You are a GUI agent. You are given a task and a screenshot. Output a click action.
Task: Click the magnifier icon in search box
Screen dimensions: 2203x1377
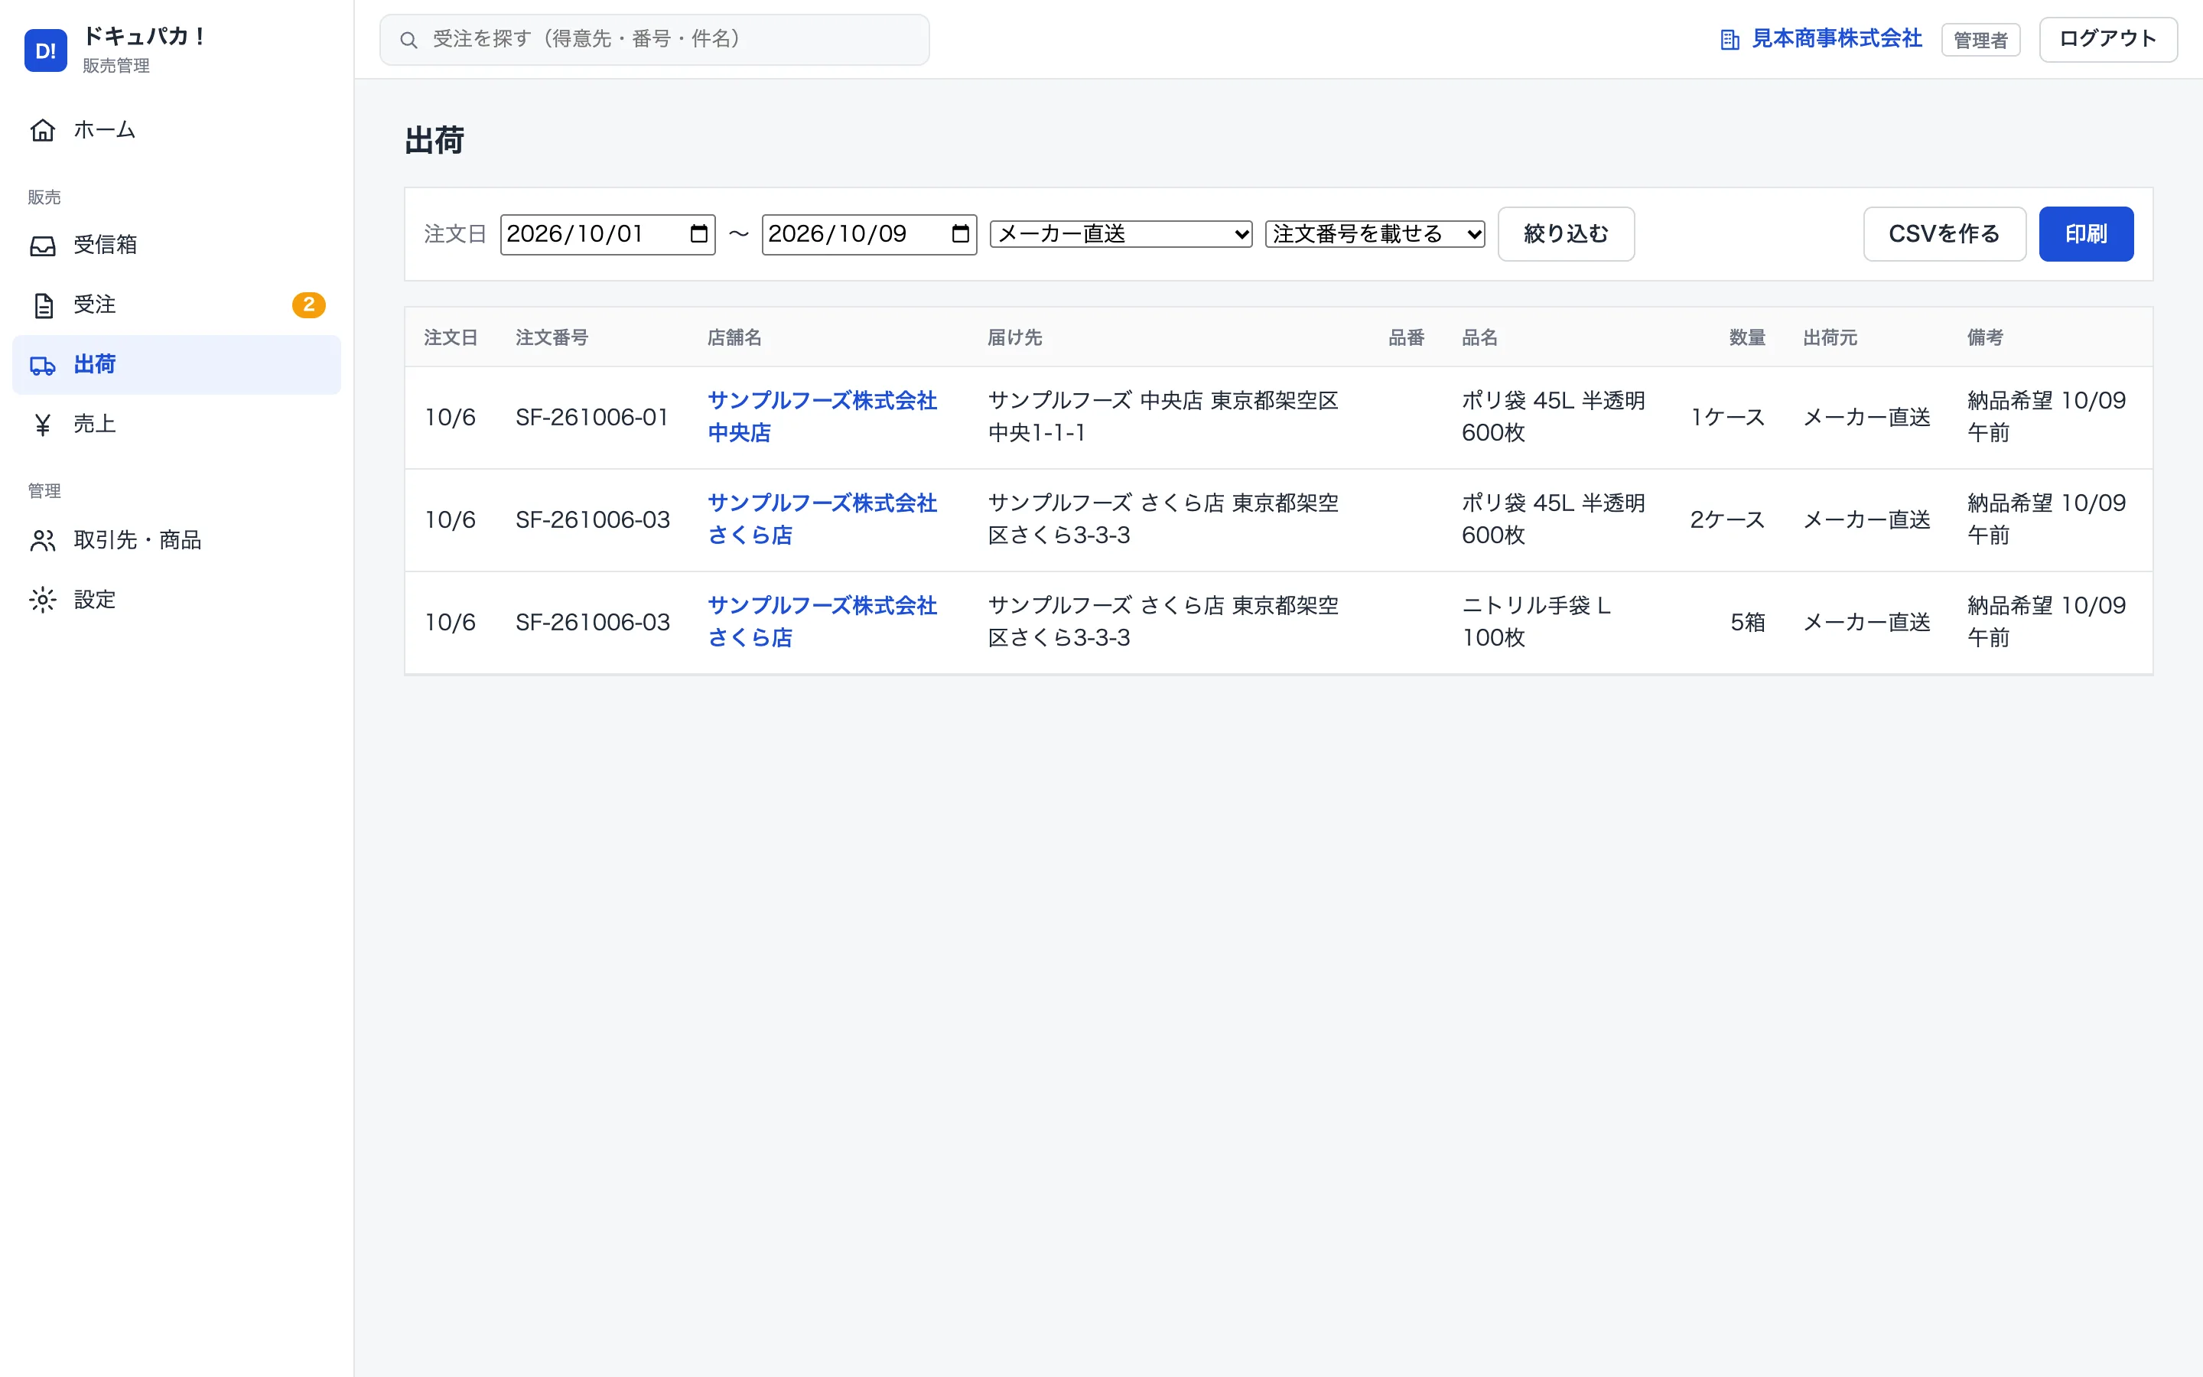coord(408,40)
